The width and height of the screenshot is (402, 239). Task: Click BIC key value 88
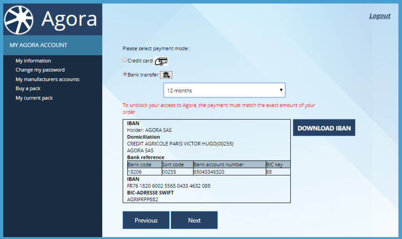click(x=269, y=172)
